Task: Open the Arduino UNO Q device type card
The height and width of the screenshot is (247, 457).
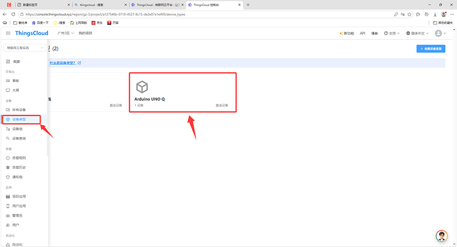Action: 183,92
